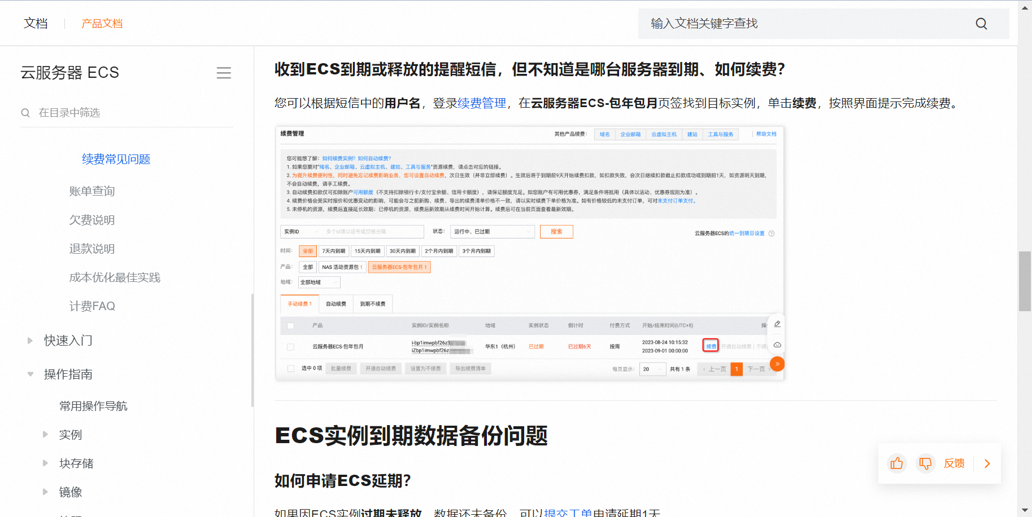The width and height of the screenshot is (1032, 517).
Task: Open the 账单查询 sidebar item
Action: (92, 191)
